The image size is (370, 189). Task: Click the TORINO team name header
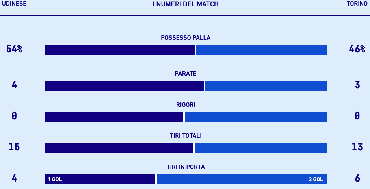(x=357, y=4)
